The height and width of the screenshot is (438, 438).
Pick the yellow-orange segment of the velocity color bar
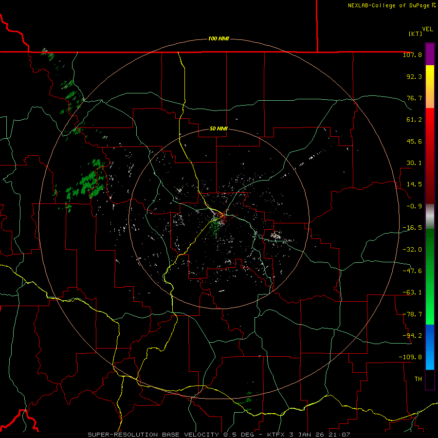(430, 87)
